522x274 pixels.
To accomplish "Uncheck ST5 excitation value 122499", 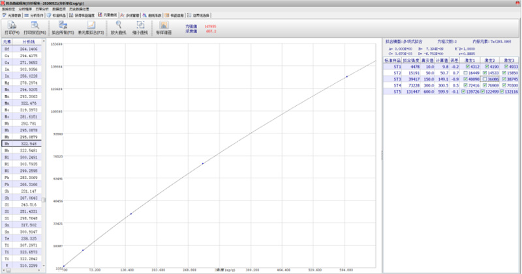I will click(x=483, y=92).
